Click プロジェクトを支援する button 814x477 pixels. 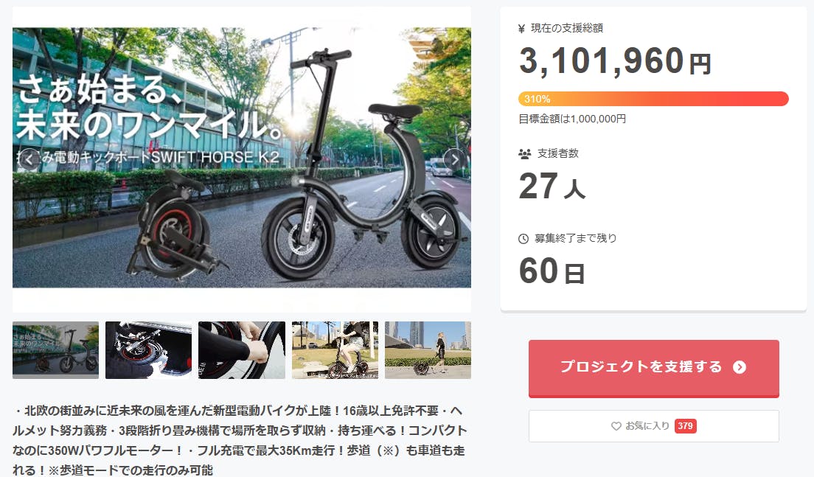click(653, 369)
